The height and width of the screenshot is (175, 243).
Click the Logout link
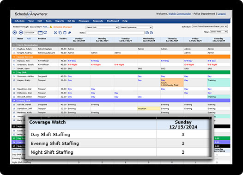(222, 14)
